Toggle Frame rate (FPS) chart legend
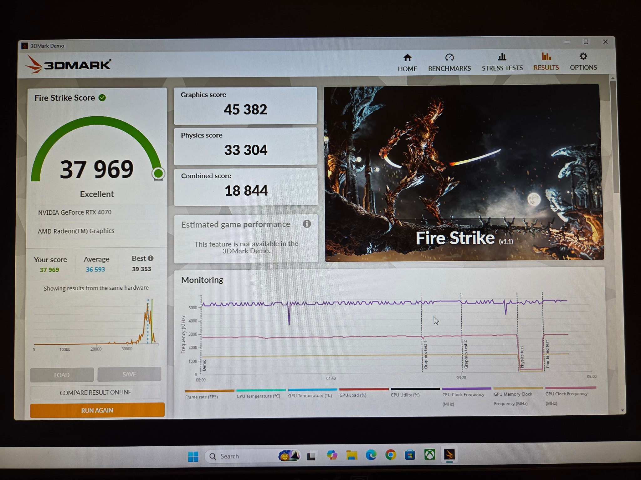Screen dimensions: 641x480 coord(209,394)
